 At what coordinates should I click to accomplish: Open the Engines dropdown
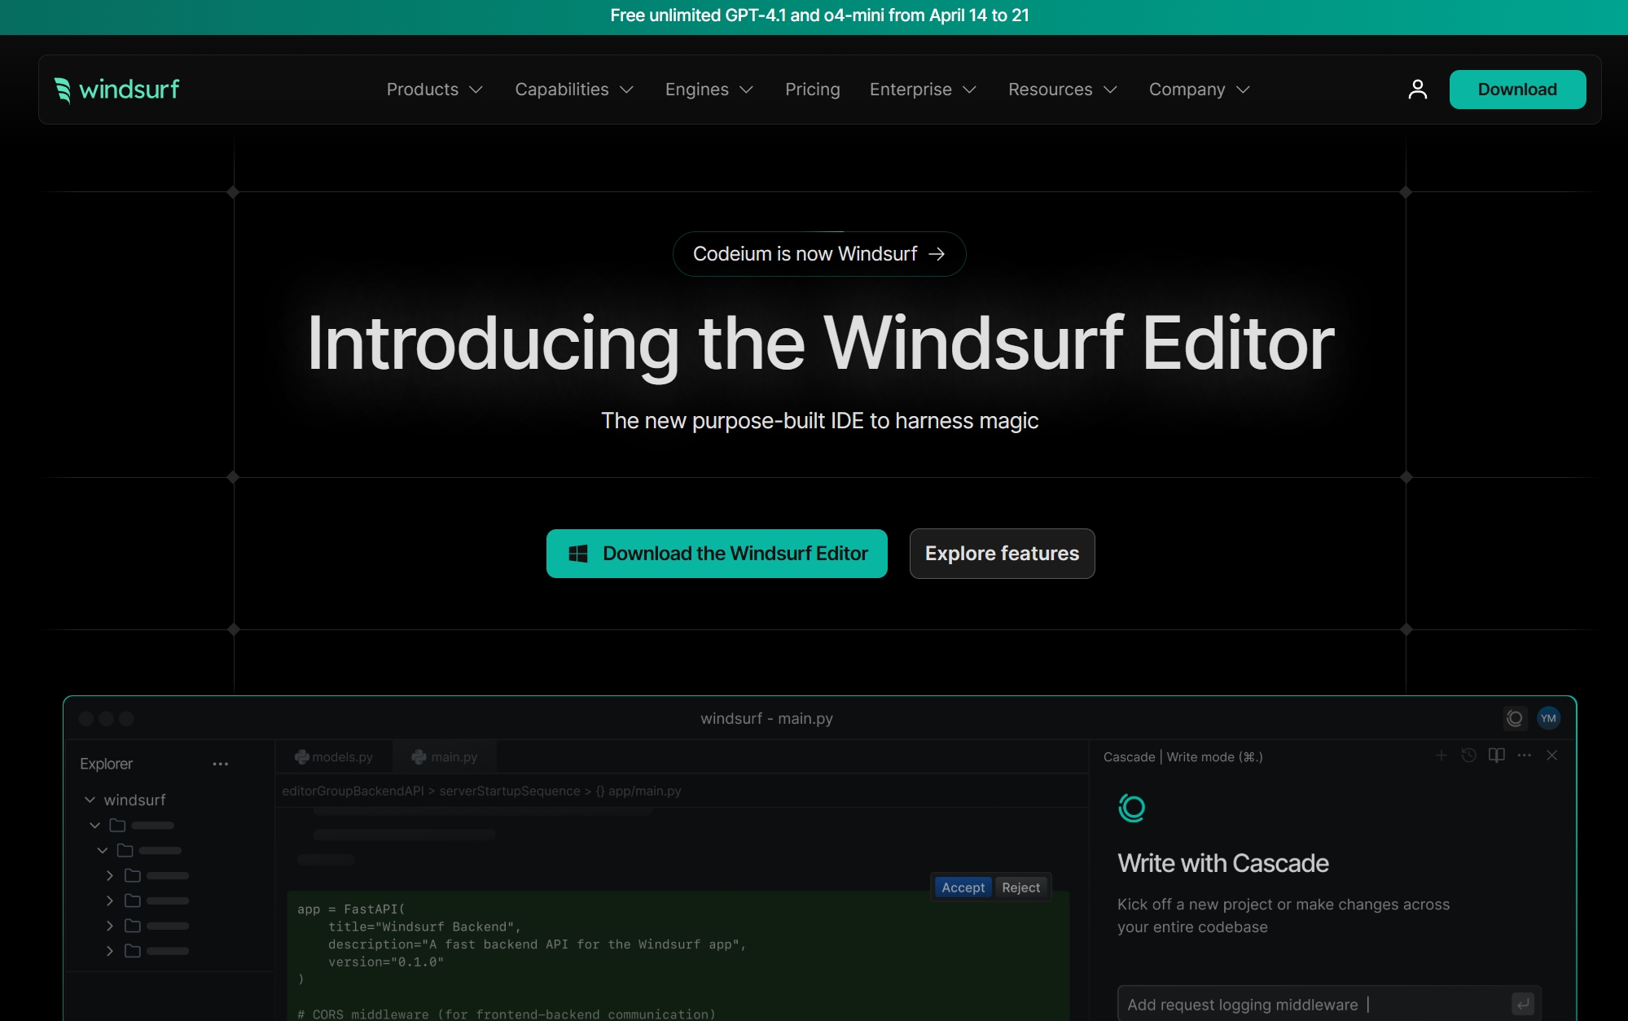click(x=709, y=90)
